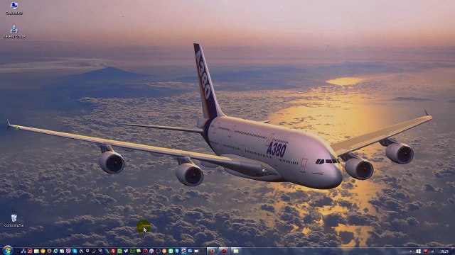Open the purple Viber Quick Launch icon
455x255 pixels.
tap(68, 251)
